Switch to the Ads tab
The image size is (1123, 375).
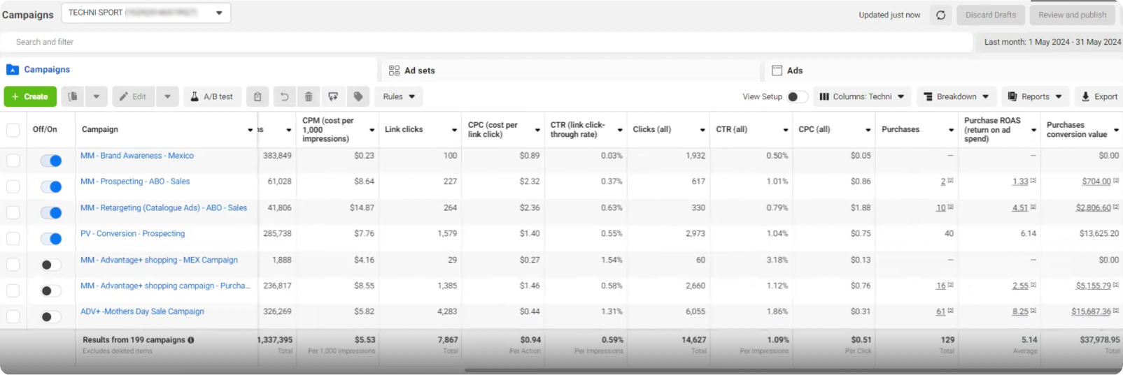pos(794,71)
